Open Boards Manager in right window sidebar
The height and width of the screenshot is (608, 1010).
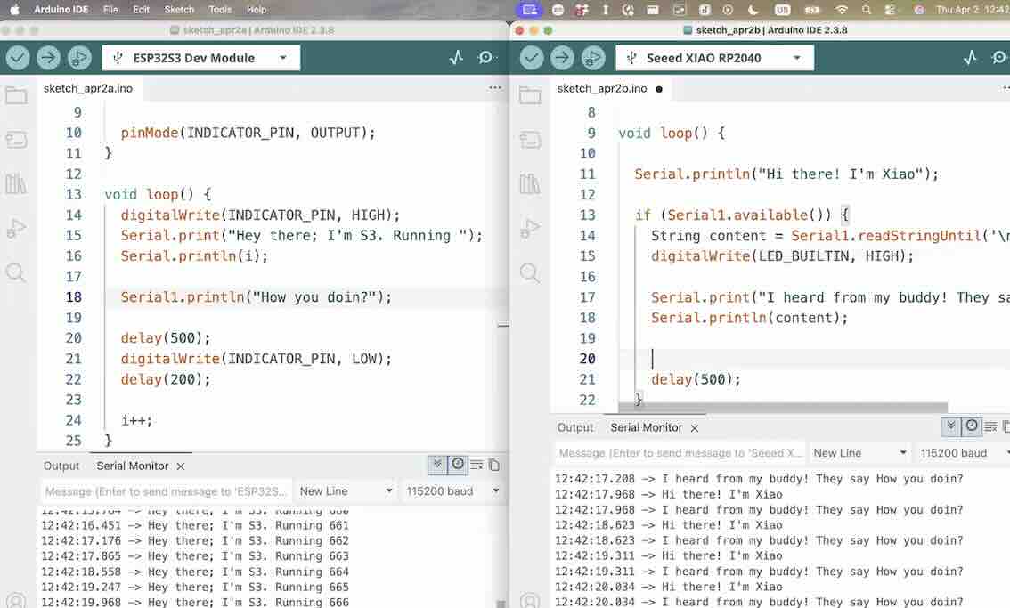pos(530,140)
